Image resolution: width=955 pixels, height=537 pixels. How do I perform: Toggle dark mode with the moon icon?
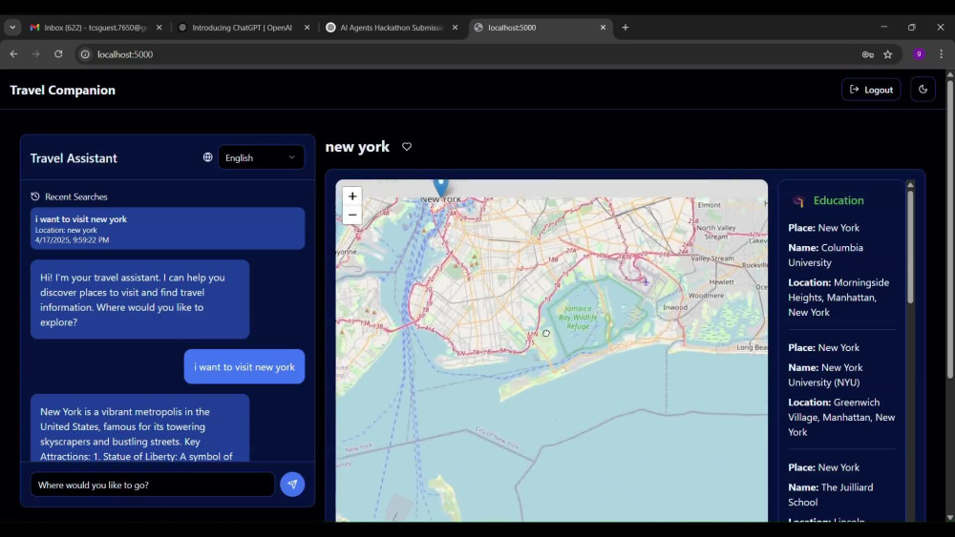coord(923,90)
